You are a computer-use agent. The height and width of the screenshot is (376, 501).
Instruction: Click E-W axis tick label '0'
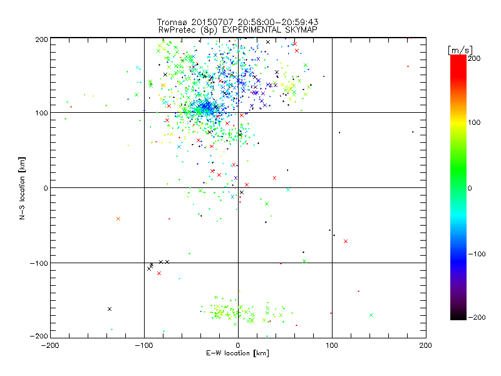point(238,345)
